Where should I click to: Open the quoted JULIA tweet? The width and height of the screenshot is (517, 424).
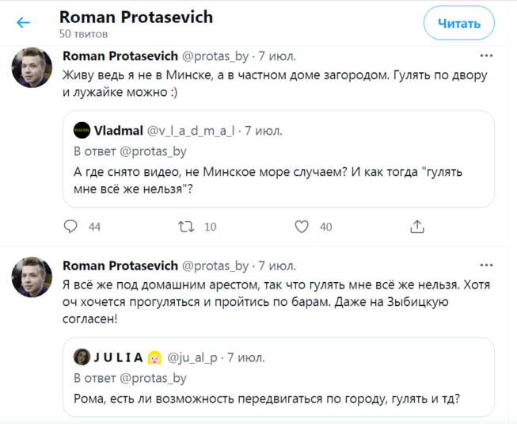click(277, 399)
